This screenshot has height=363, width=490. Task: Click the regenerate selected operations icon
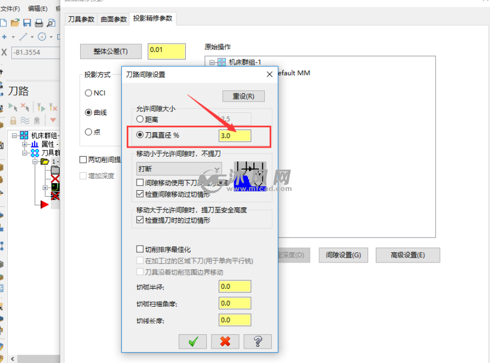click(41, 108)
